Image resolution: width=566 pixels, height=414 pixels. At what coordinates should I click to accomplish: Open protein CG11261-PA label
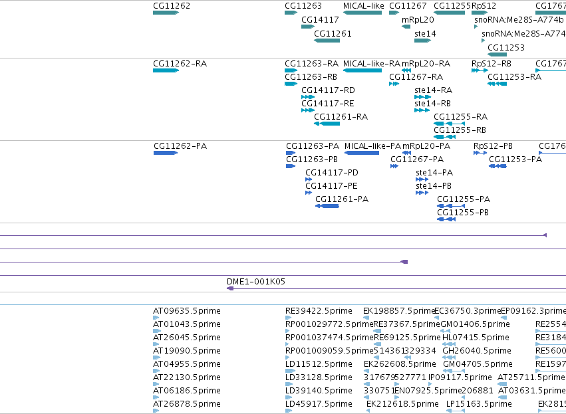[x=342, y=199]
